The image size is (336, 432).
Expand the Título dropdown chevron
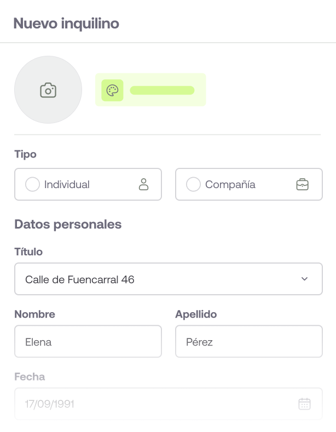(305, 279)
